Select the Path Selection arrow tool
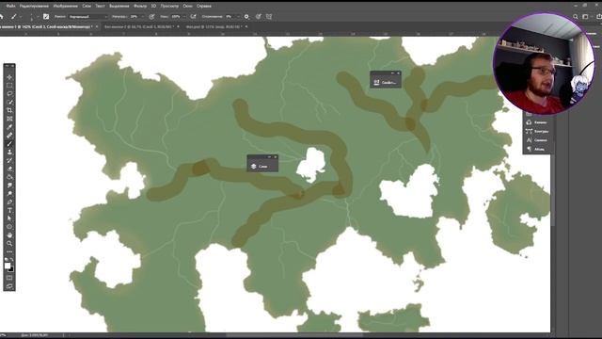The height and width of the screenshot is (339, 602). pyautogui.click(x=9, y=218)
